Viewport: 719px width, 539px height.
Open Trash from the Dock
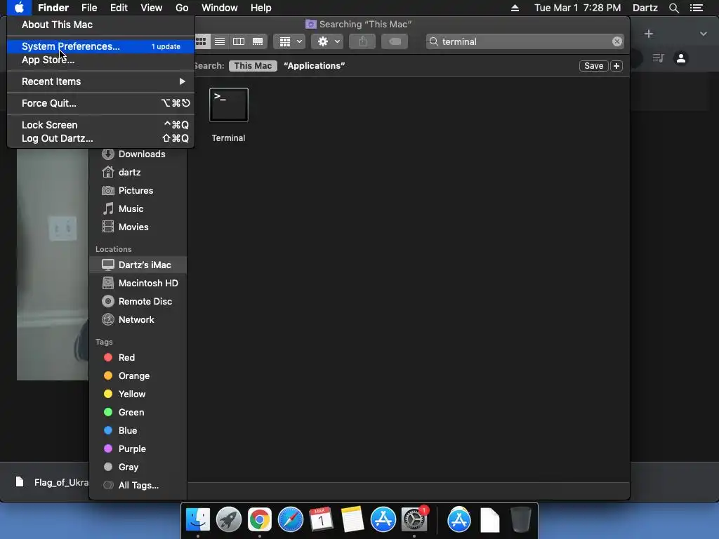coord(521,520)
